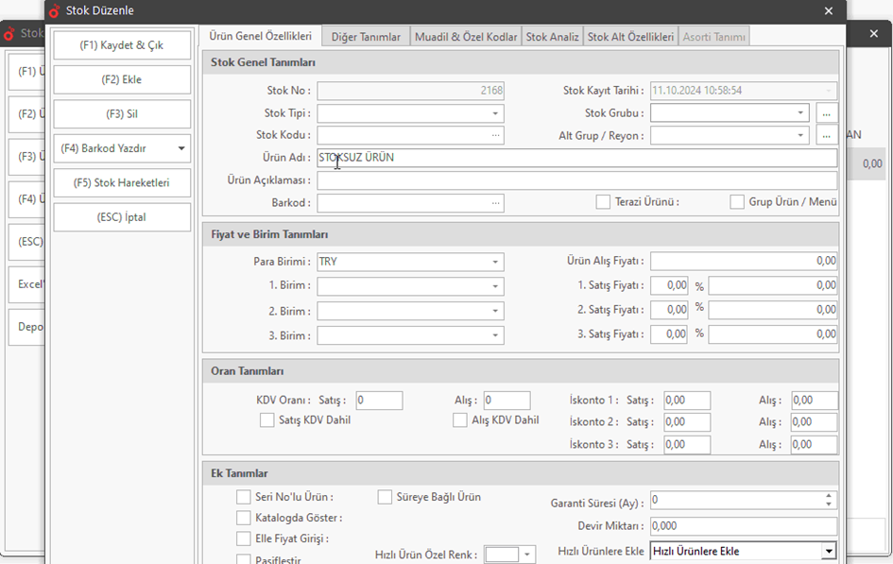Screen dimensions: 893x564
Task: Open the Hızlı Ürünlere Ekle dropdown
Action: coord(829,551)
